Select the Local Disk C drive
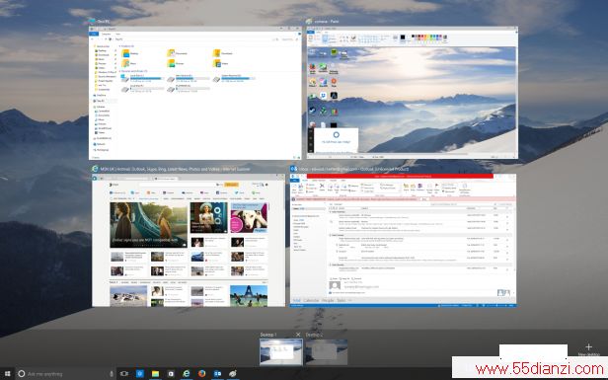The width and height of the screenshot is (608, 380). pos(141,78)
